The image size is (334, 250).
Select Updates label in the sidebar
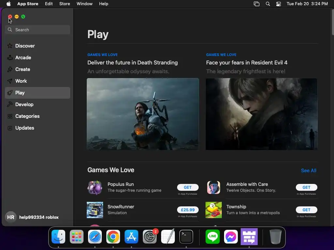(24, 128)
